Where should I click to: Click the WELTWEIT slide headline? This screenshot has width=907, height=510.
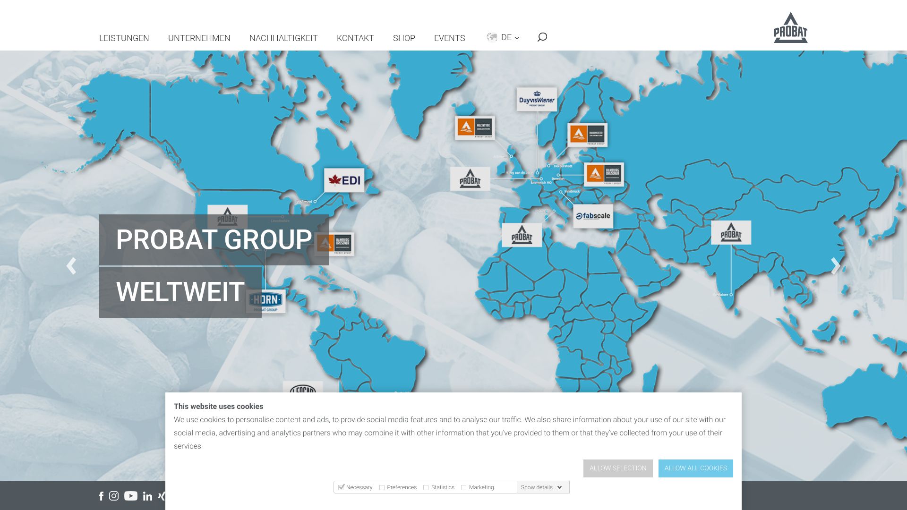coord(180,292)
